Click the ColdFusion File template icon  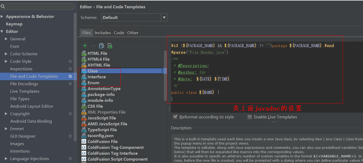(x=84, y=142)
